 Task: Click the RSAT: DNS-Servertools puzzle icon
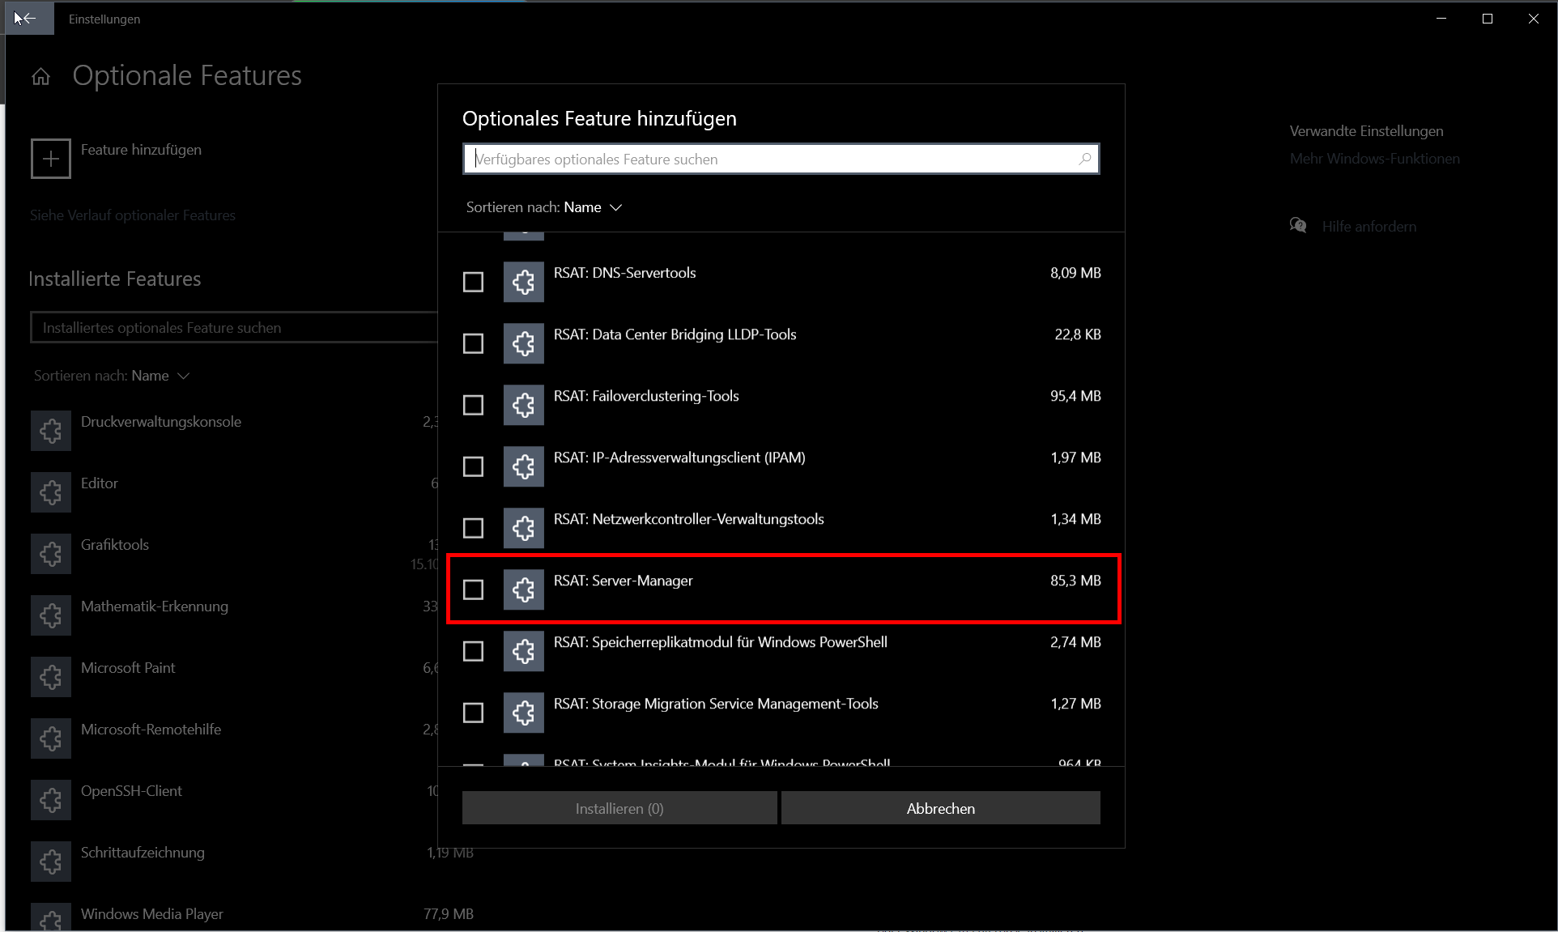click(523, 282)
